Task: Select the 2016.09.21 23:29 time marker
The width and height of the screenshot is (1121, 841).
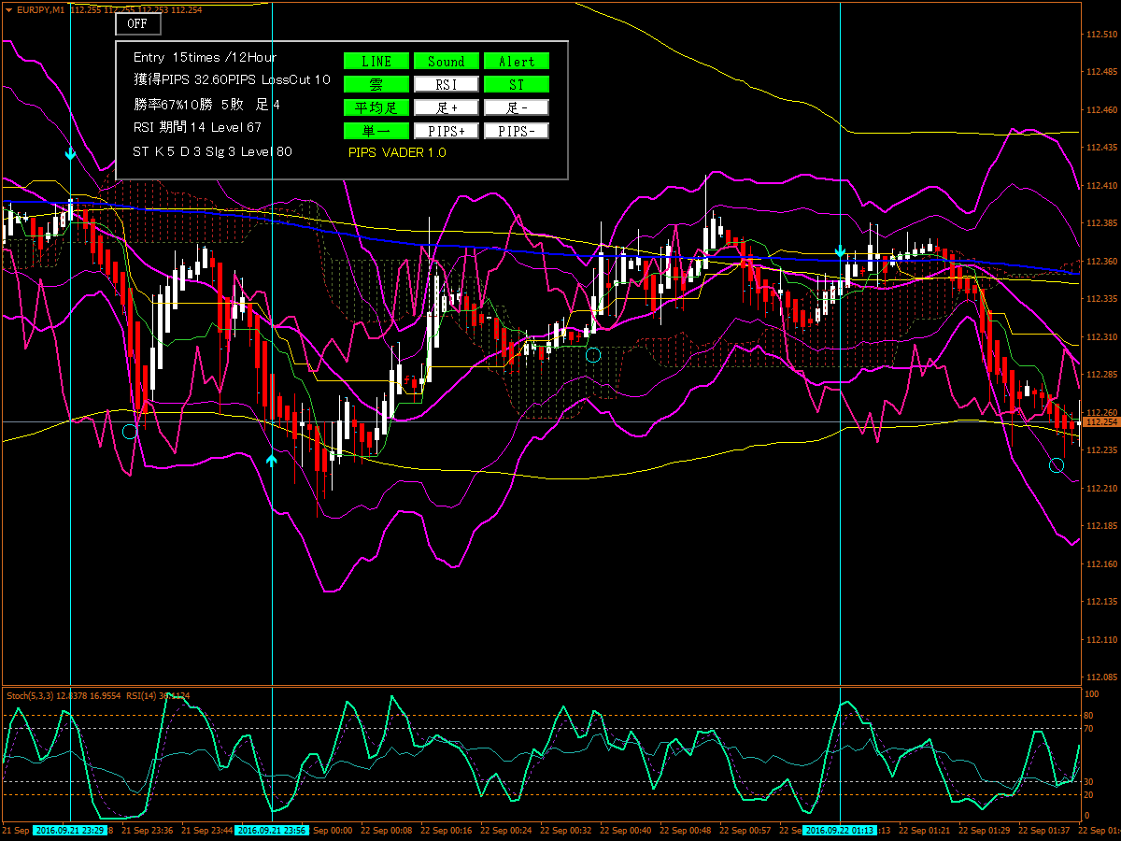Action: point(70,830)
